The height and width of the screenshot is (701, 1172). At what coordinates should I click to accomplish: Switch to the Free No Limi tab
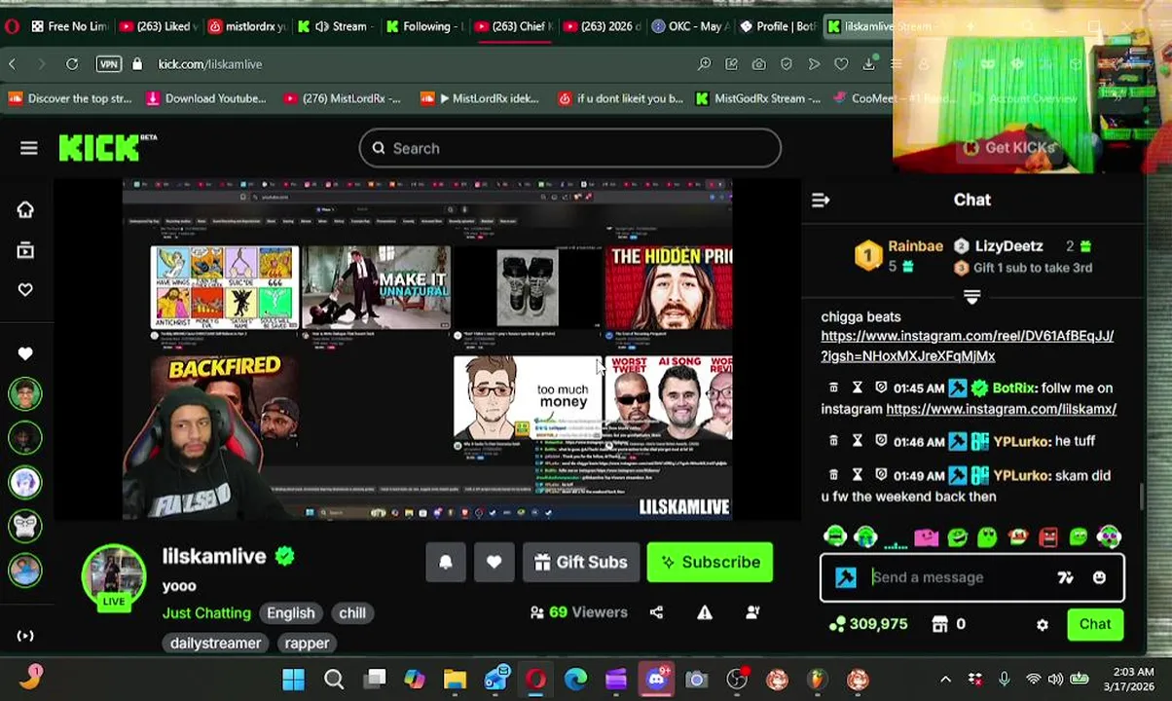68,26
